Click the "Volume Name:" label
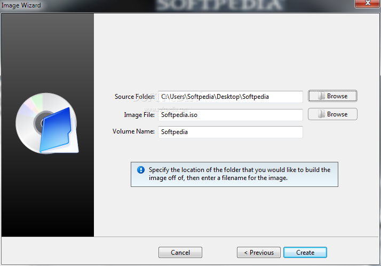 point(133,131)
